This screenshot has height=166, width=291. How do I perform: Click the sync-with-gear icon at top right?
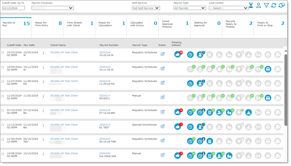(x=282, y=5)
